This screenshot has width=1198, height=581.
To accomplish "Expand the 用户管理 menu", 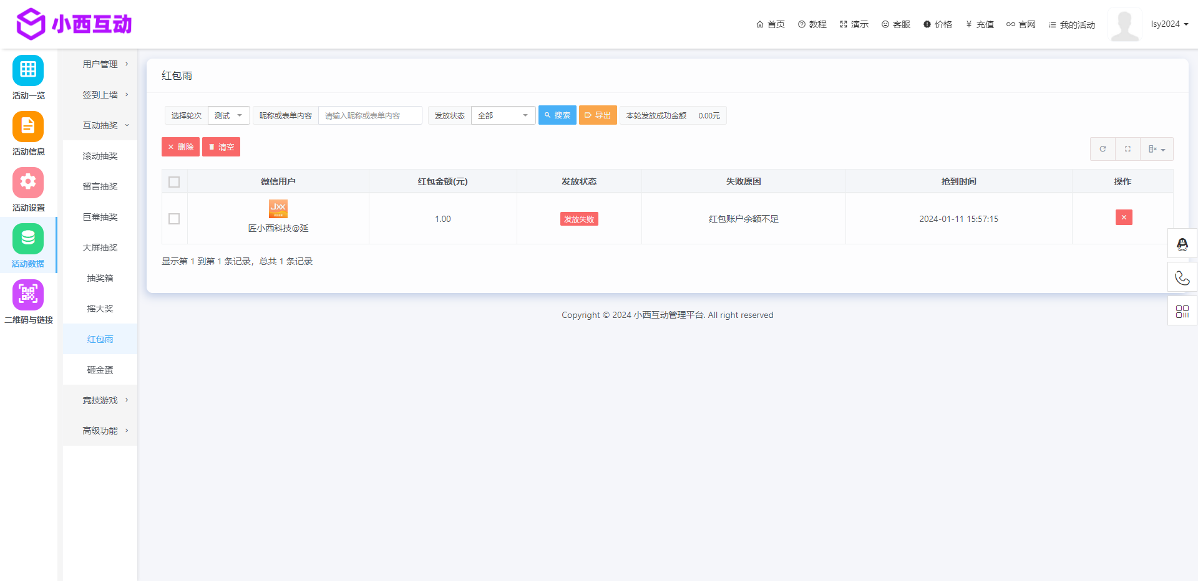I will [x=100, y=64].
